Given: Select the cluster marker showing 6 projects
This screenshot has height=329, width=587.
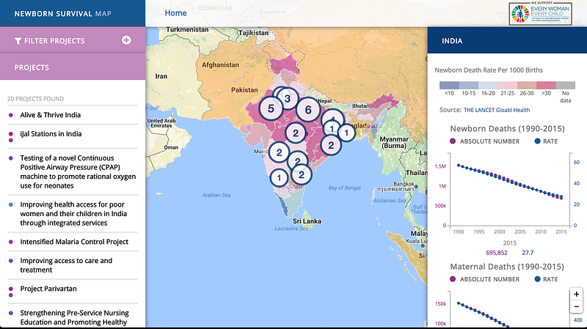Looking at the screenshot, I should pyautogui.click(x=308, y=110).
